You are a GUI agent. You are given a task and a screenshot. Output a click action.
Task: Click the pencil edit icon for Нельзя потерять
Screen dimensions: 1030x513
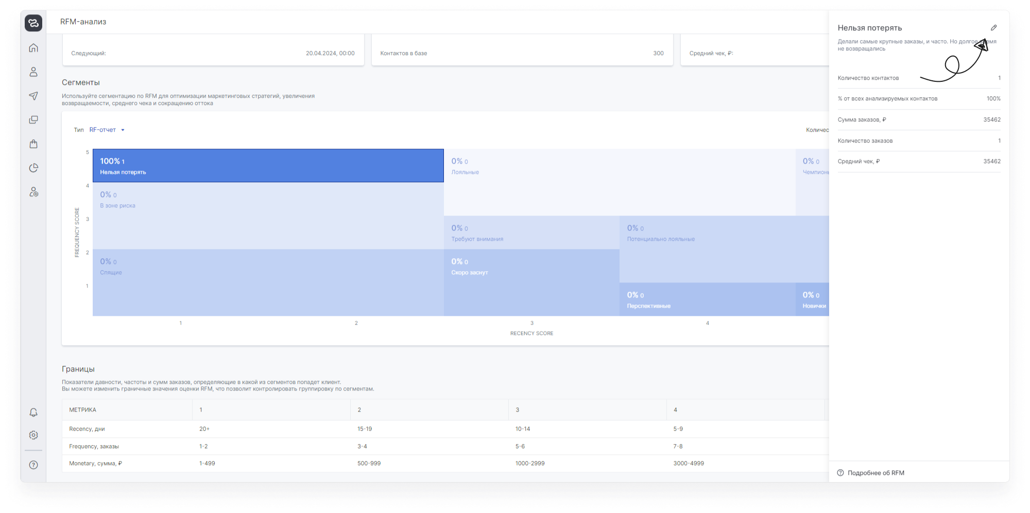coord(994,28)
